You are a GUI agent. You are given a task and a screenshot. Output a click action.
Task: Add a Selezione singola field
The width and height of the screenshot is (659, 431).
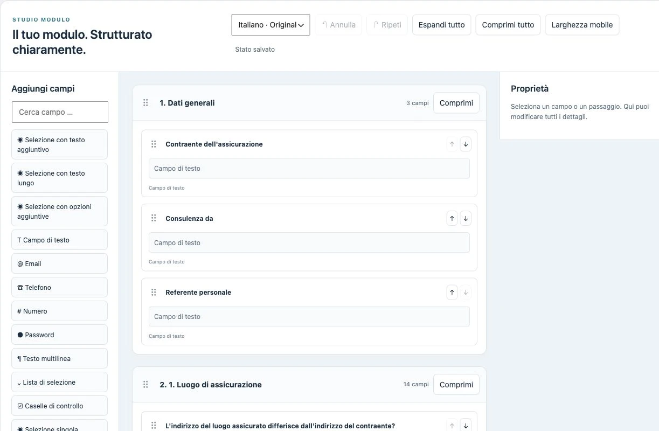(x=59, y=426)
